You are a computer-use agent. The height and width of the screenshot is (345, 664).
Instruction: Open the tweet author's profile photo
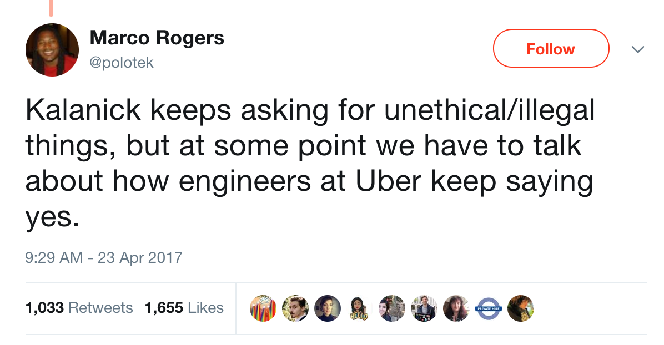52,50
